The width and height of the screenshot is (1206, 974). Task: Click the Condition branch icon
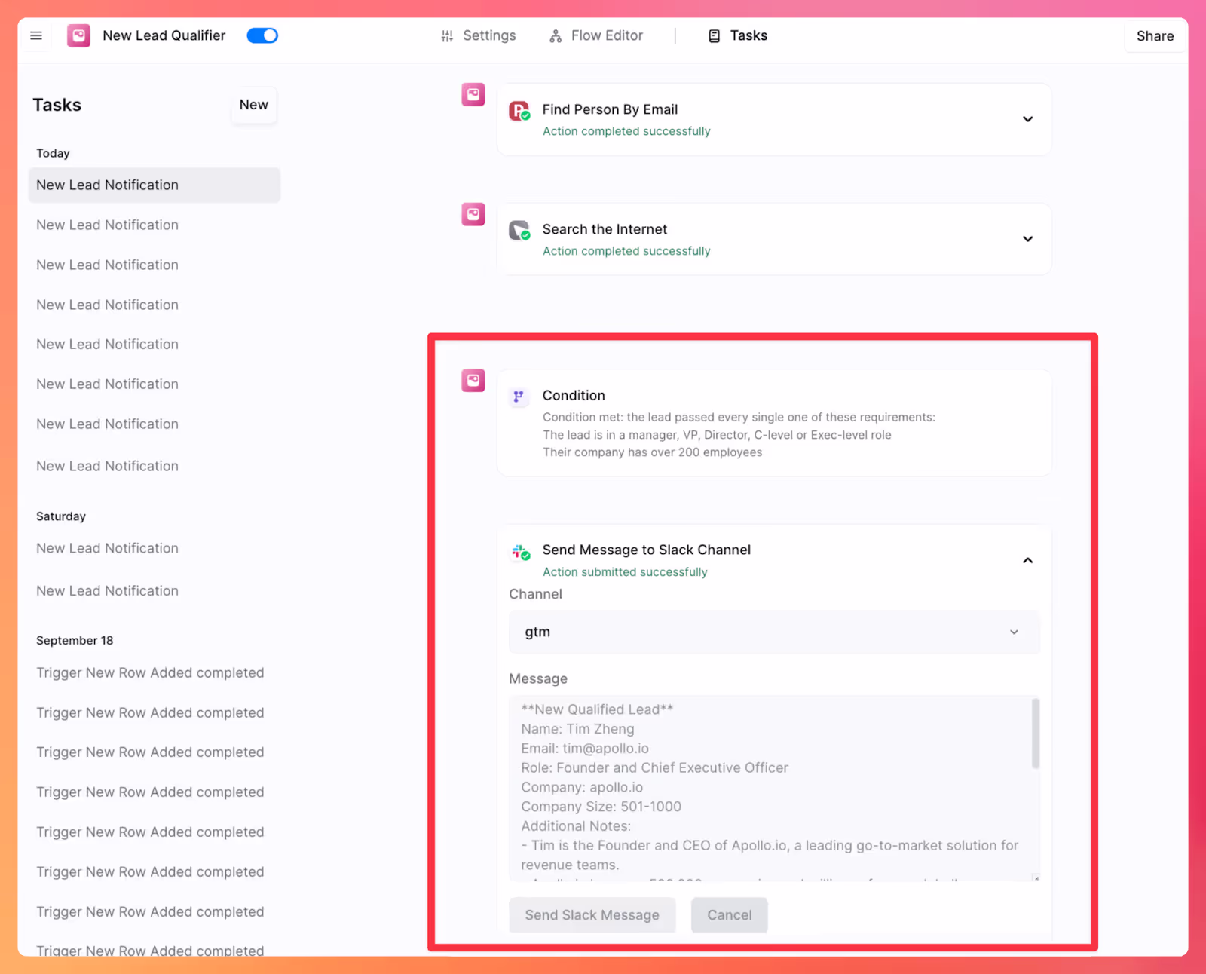(x=519, y=396)
